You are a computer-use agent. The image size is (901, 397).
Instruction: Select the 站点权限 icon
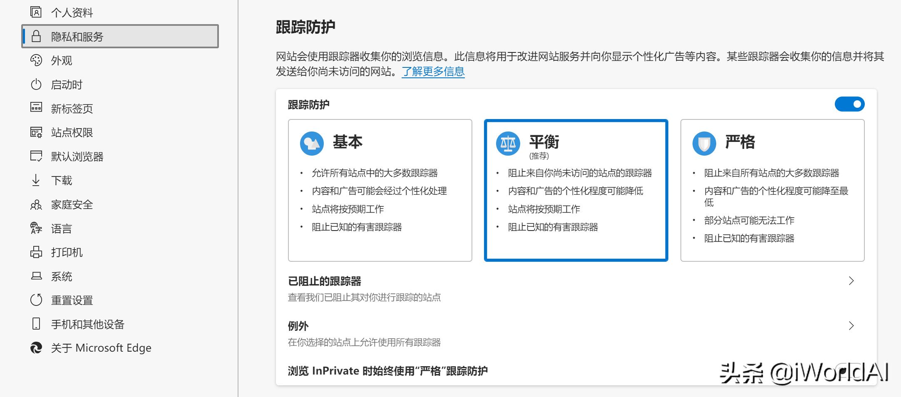point(37,132)
